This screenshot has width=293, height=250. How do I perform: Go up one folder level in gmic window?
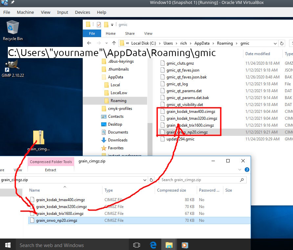click(x=114, y=43)
